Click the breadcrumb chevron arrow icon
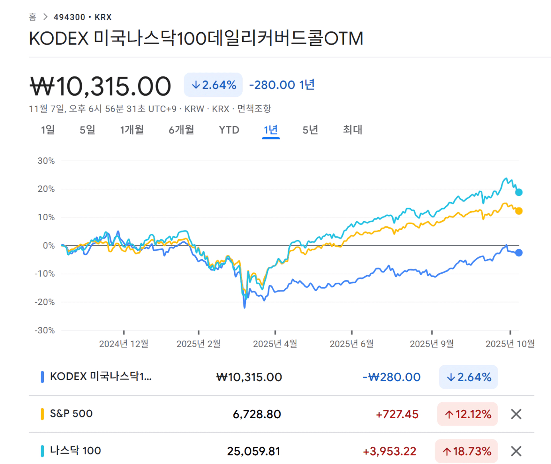The height and width of the screenshot is (464, 551). (45, 17)
